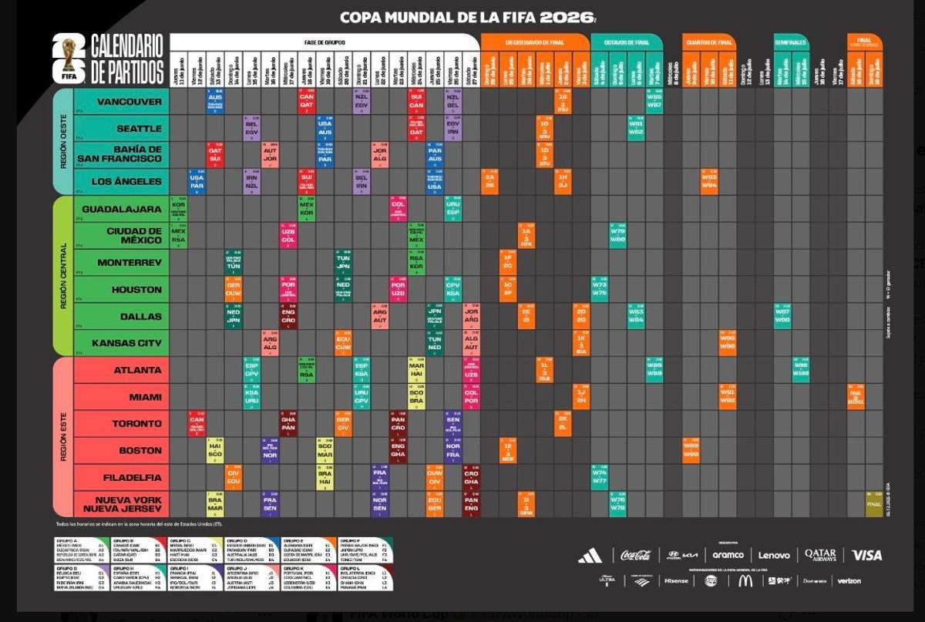Screen dimensions: 925x622
Task: Open the Qatar Airways logo
Action: pos(820,555)
